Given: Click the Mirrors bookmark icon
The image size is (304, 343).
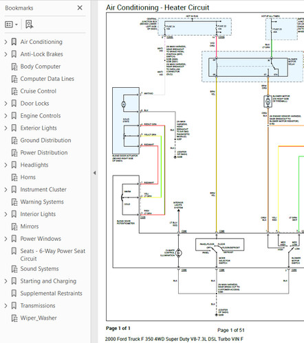Looking at the screenshot, I should click(x=14, y=226).
